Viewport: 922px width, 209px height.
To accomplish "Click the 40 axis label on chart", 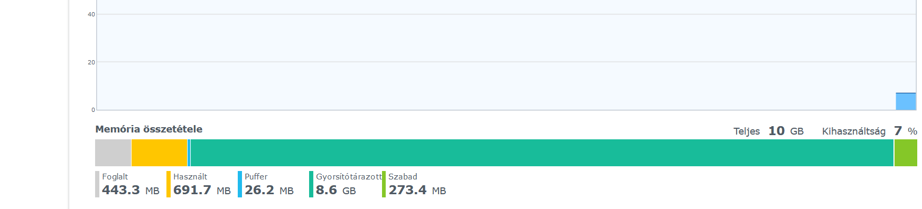I will pos(91,14).
